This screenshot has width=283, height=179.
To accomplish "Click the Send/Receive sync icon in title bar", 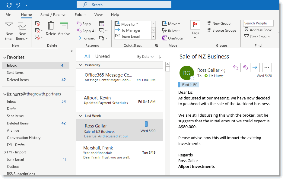I will (9, 5).
